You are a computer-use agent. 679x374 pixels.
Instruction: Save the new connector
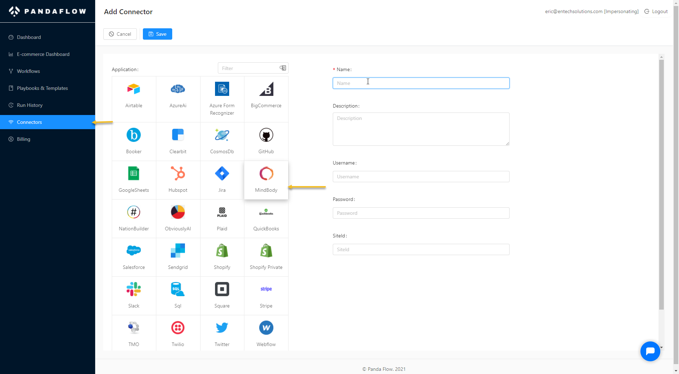point(157,34)
